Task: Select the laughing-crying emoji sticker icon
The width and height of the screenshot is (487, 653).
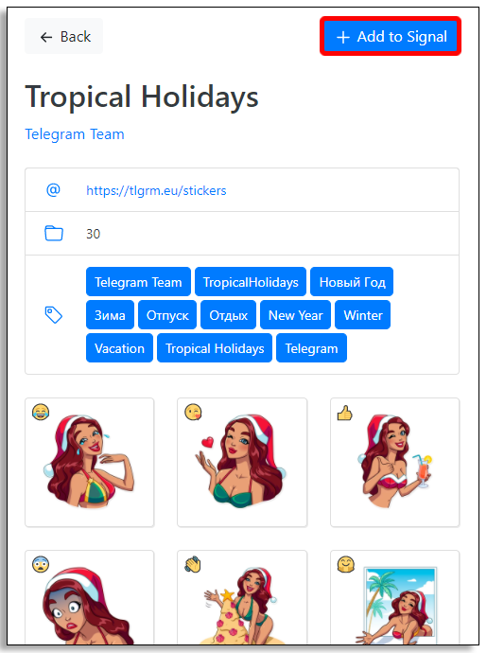Action: coord(41,413)
